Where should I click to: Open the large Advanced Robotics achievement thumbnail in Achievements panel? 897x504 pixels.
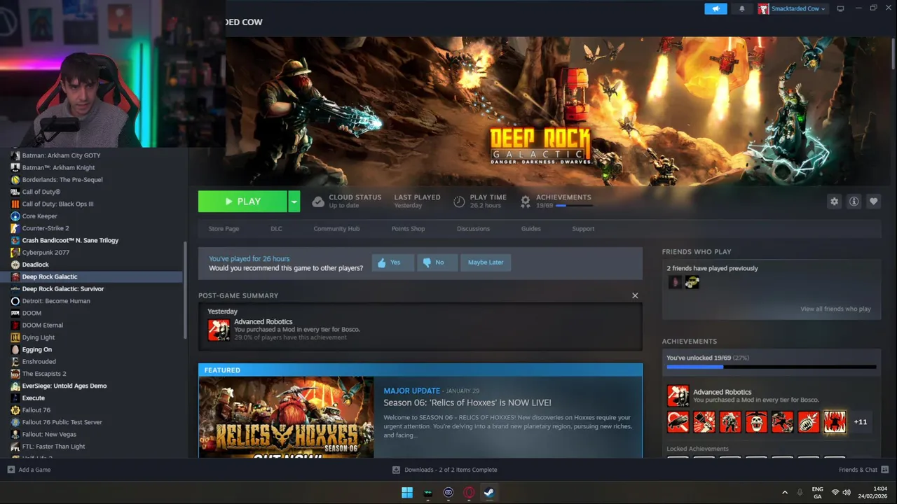point(678,395)
